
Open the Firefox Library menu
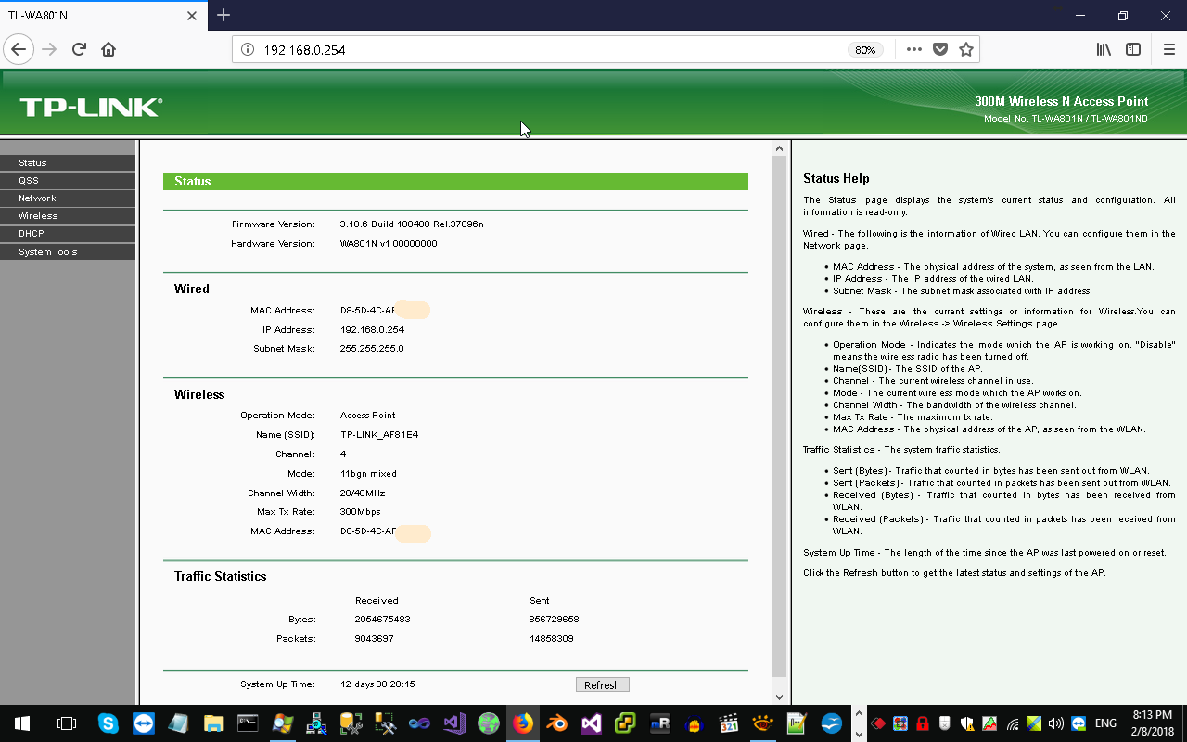(x=1104, y=49)
